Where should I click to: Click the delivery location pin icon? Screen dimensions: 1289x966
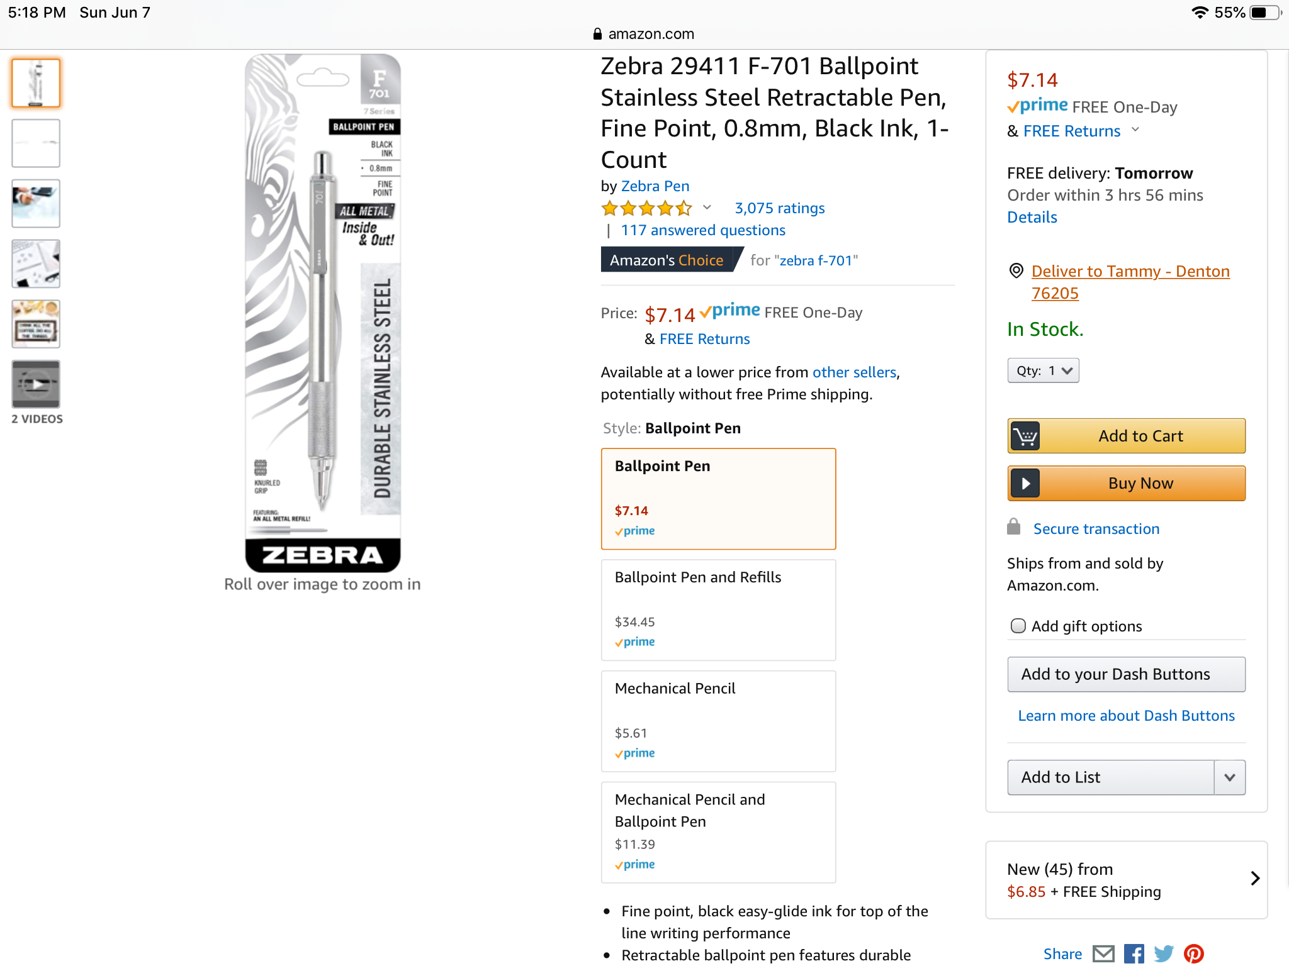tap(1016, 271)
